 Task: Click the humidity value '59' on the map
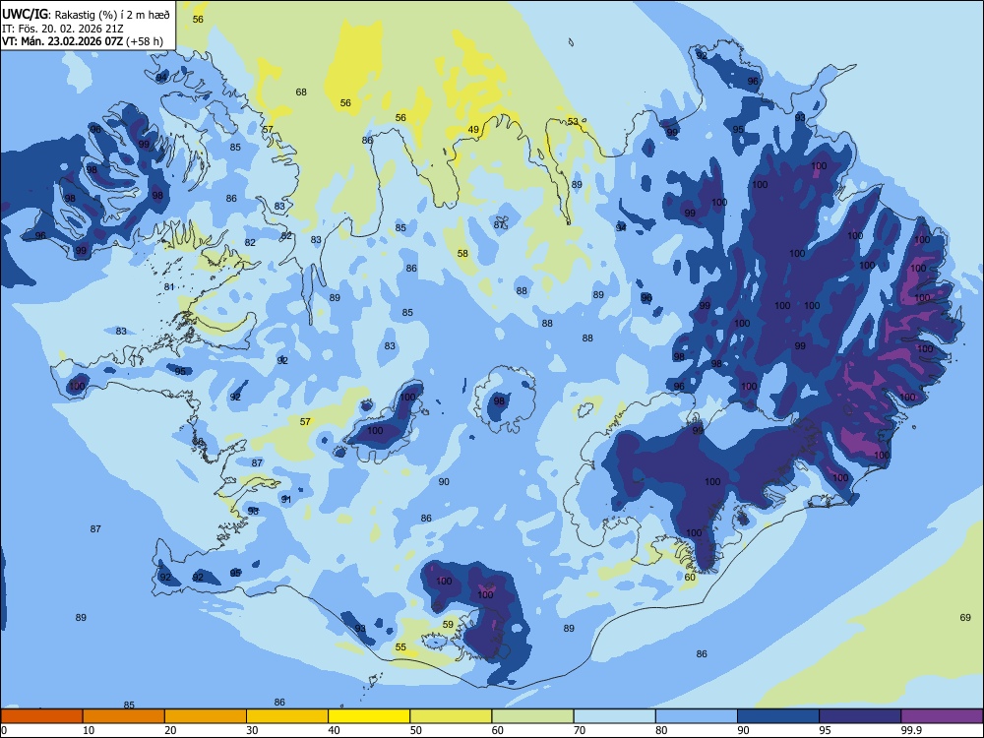click(448, 625)
